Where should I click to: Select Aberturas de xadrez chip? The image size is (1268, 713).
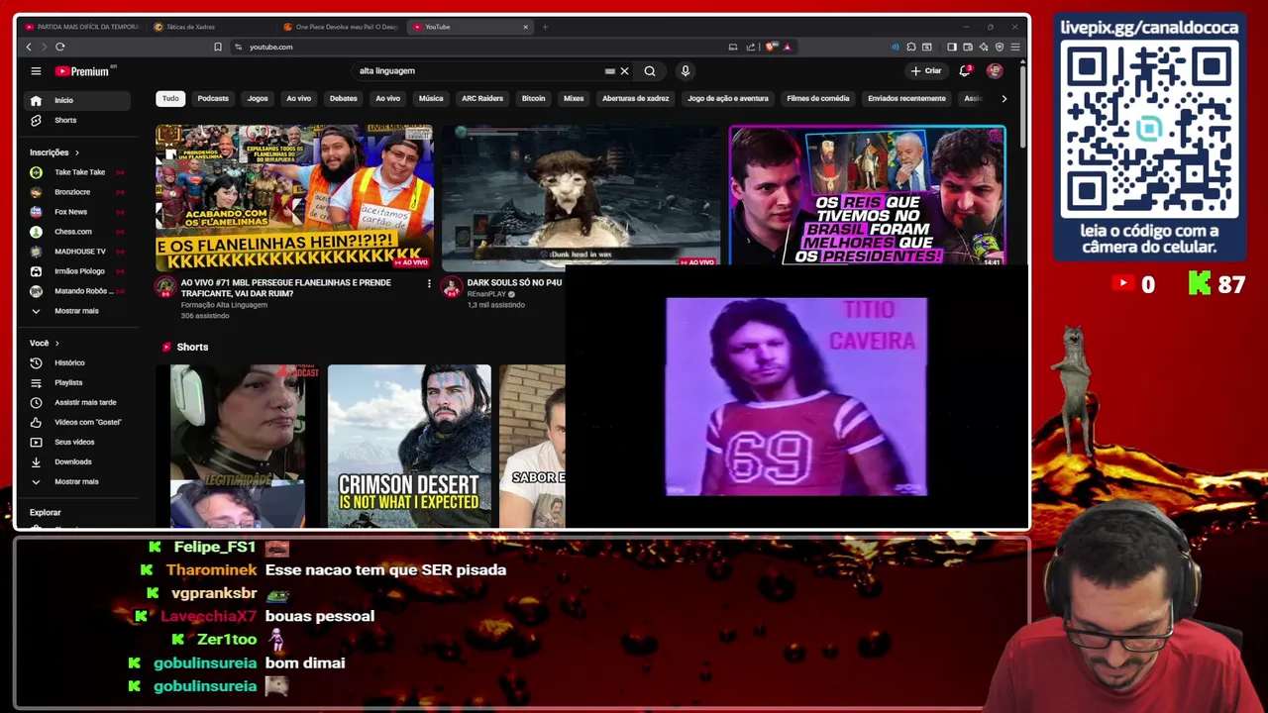coord(636,98)
